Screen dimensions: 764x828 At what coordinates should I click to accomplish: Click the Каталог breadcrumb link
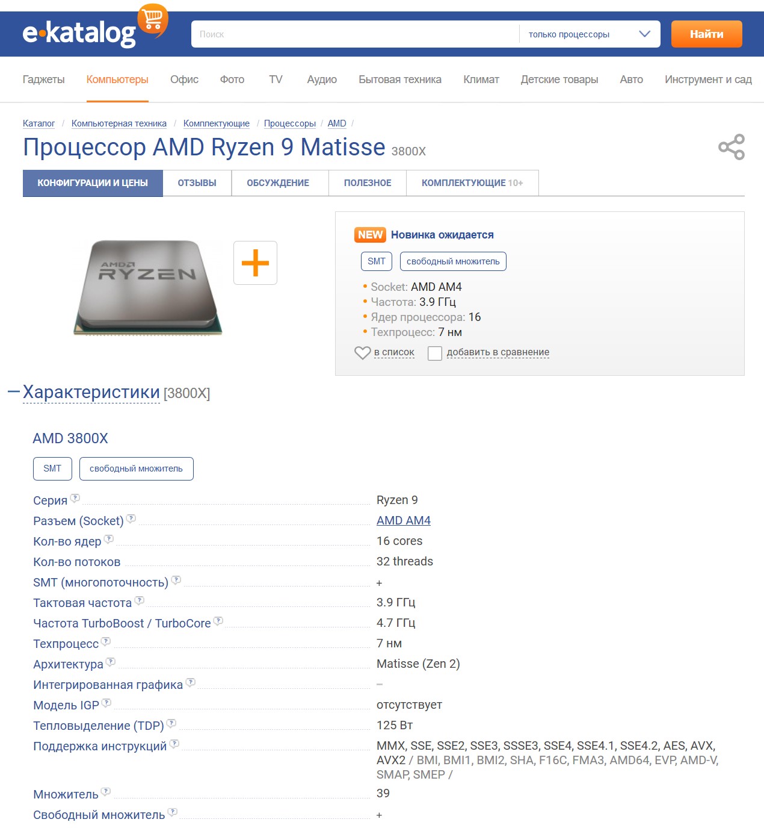39,123
